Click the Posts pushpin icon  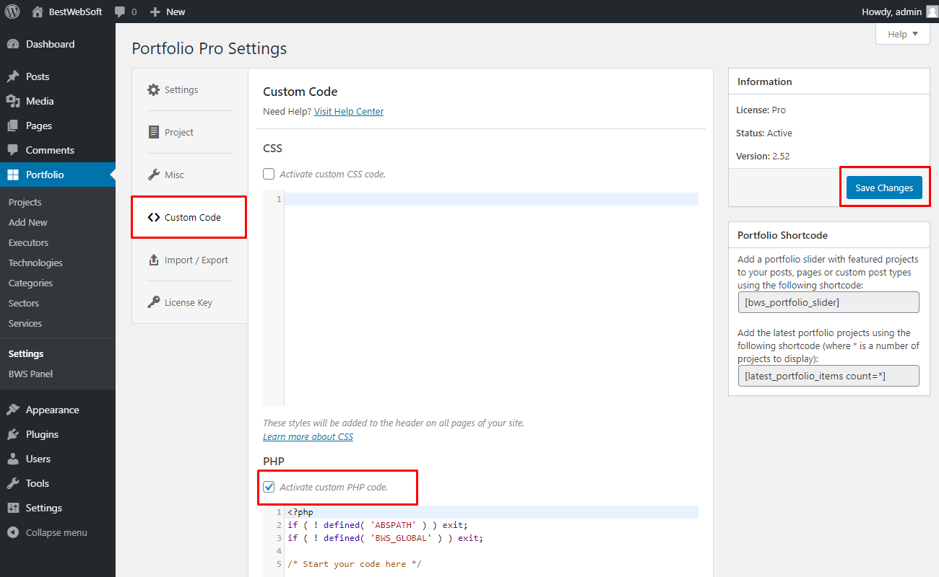pos(13,76)
